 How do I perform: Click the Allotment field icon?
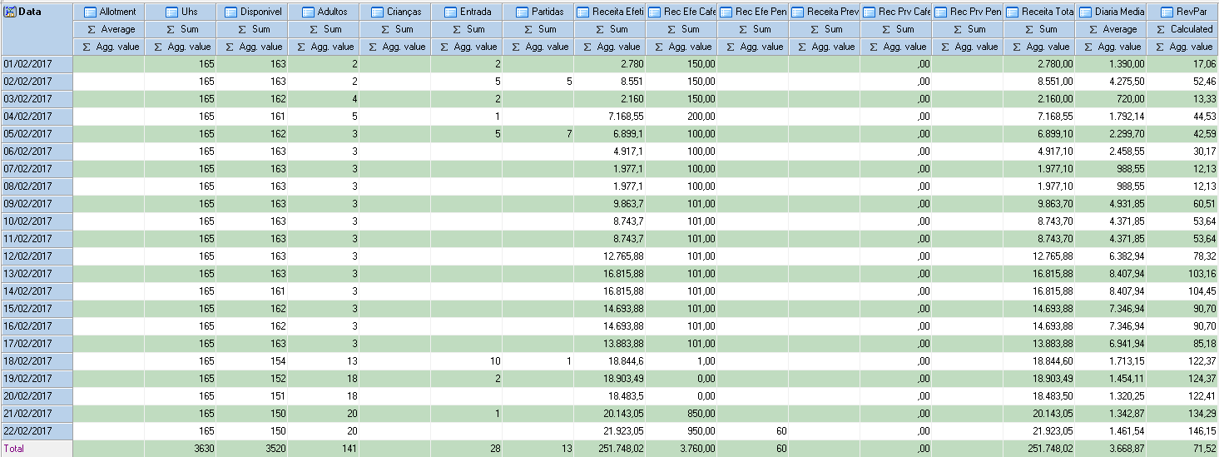(89, 12)
